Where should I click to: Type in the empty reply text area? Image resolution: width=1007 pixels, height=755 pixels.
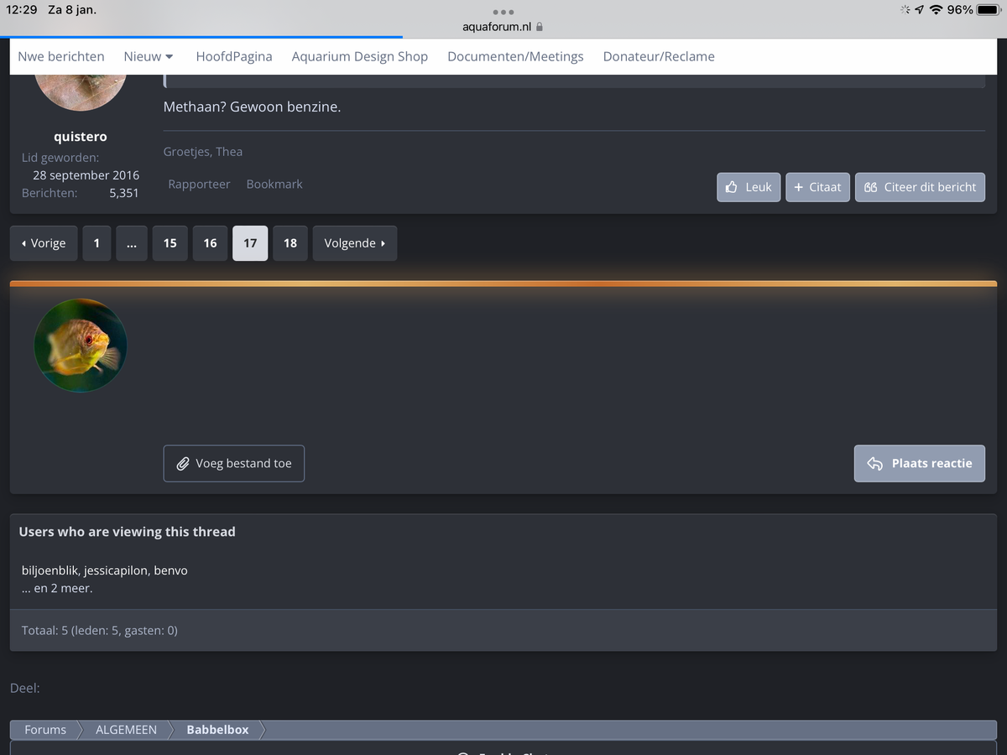tap(571, 369)
